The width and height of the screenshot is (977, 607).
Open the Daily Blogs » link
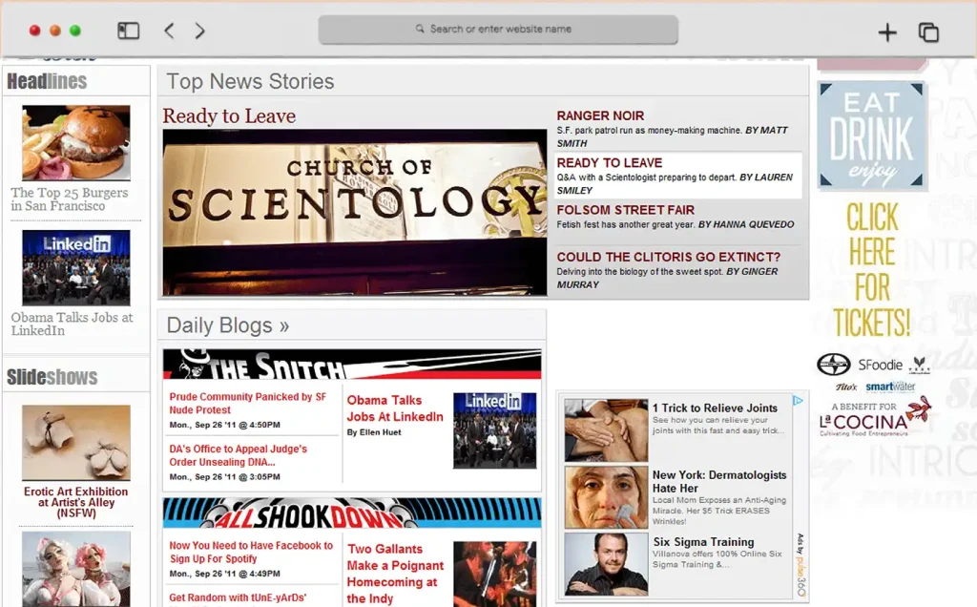(227, 325)
